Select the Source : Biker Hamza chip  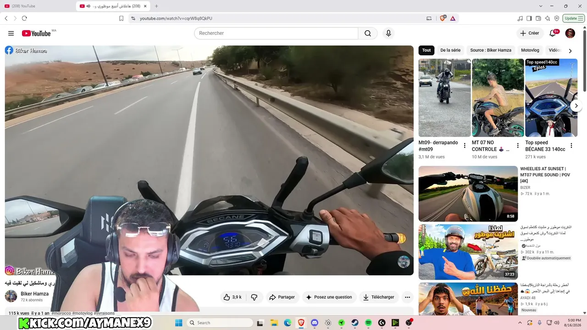click(x=491, y=50)
